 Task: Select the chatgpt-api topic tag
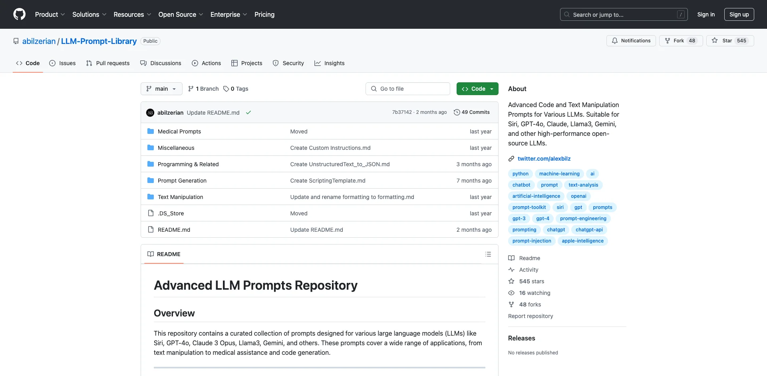click(589, 230)
